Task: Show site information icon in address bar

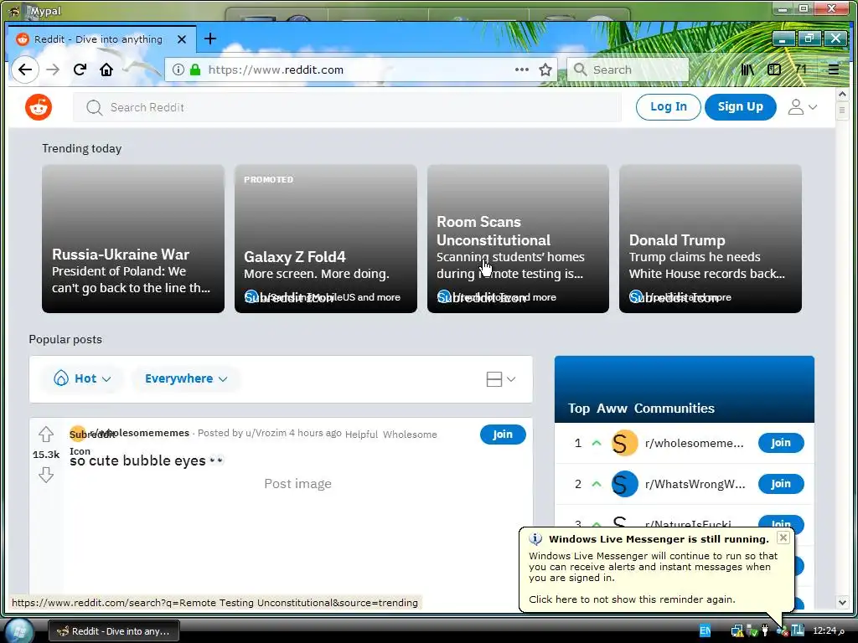Action: point(178,69)
